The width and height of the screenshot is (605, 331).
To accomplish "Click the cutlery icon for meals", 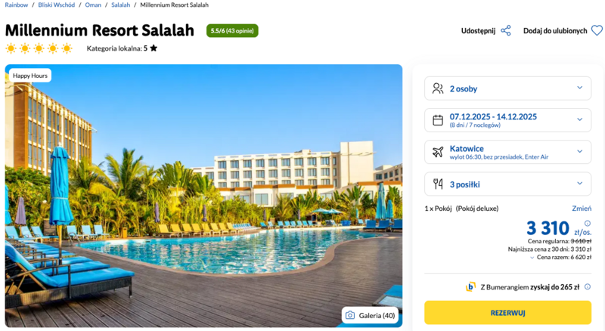I will [438, 184].
